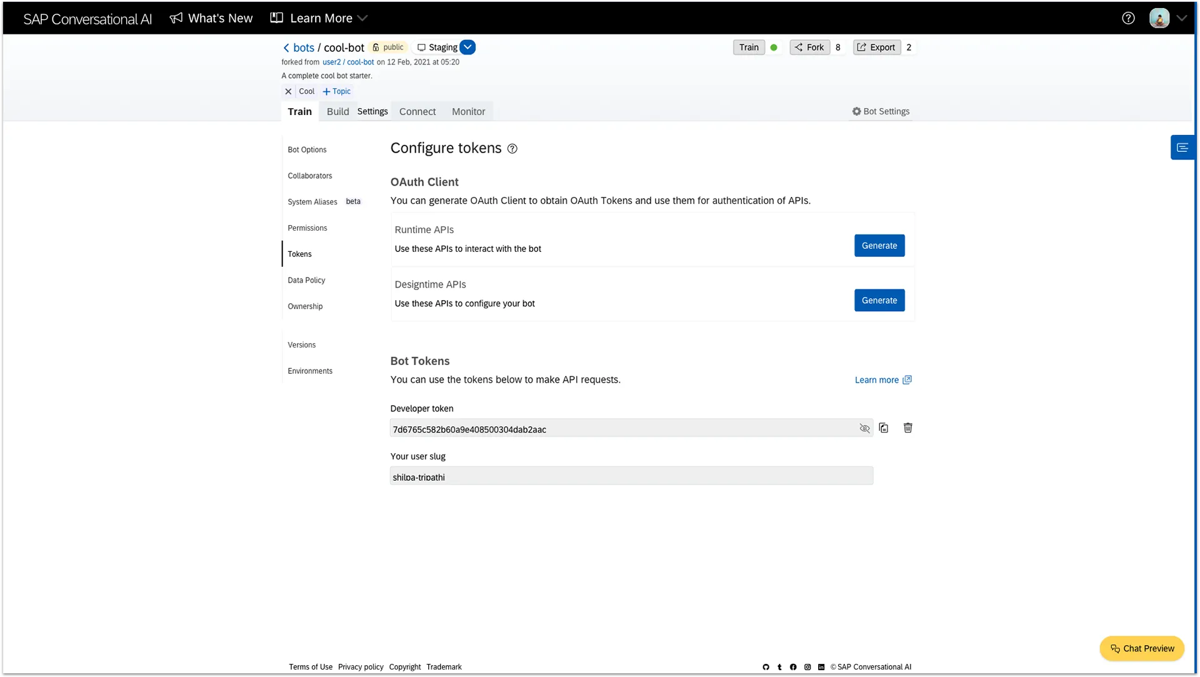
Task: Toggle developer token visibility eye icon
Action: pos(864,428)
